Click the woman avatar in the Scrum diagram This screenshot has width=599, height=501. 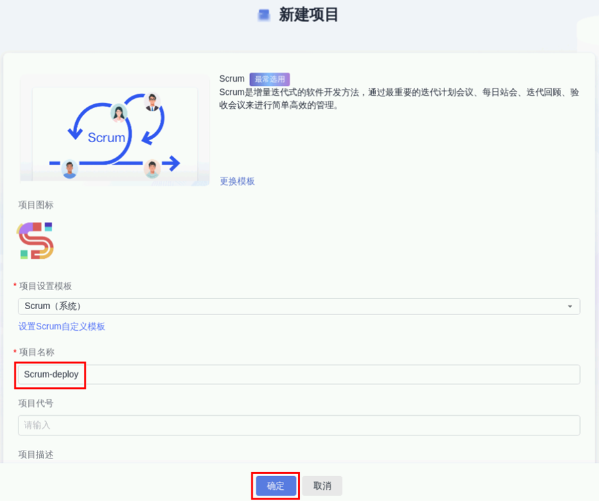click(x=118, y=113)
